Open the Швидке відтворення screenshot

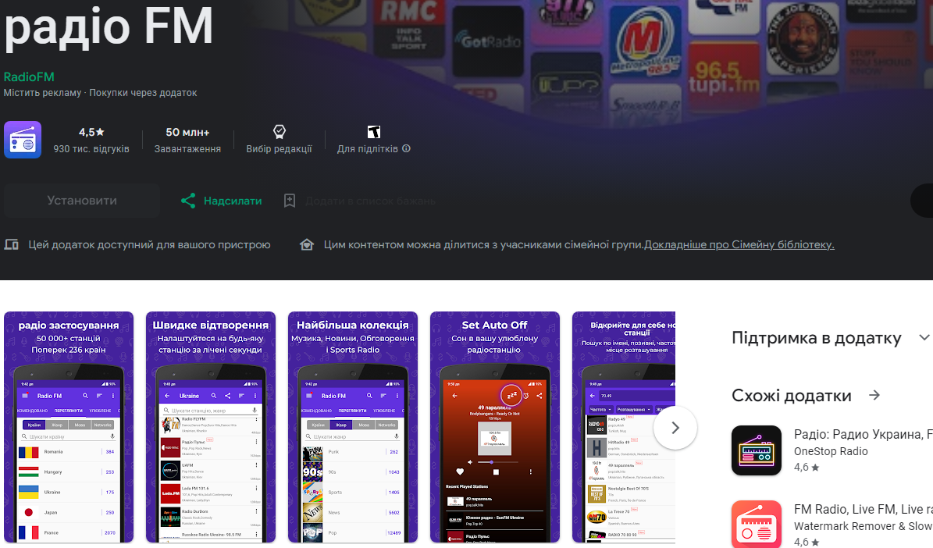(210, 427)
